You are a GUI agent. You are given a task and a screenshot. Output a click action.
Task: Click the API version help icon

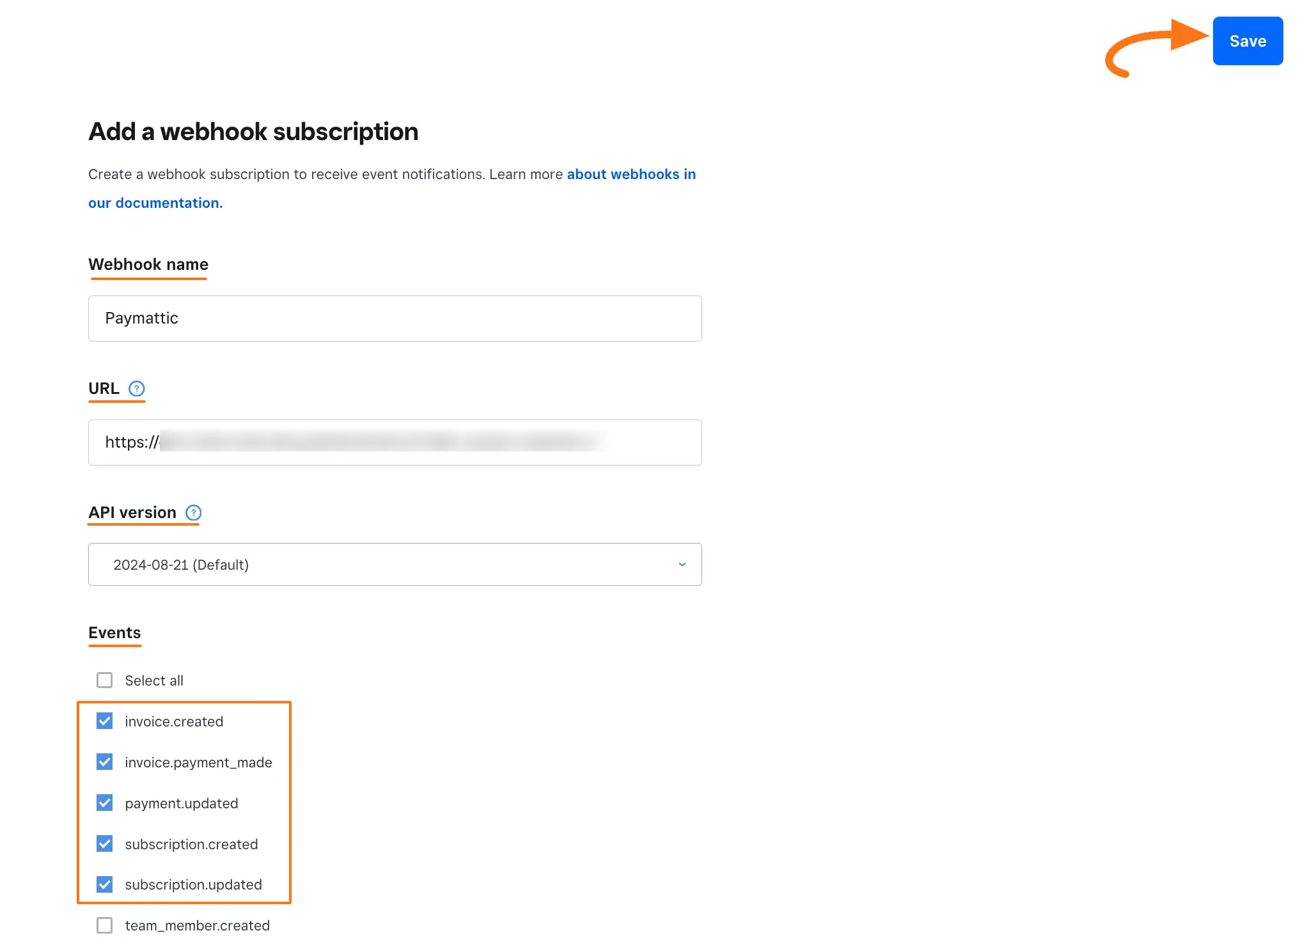193,512
